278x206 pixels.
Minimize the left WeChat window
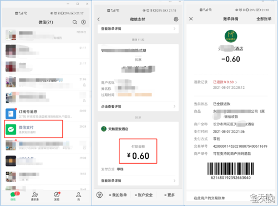pos(68,4)
